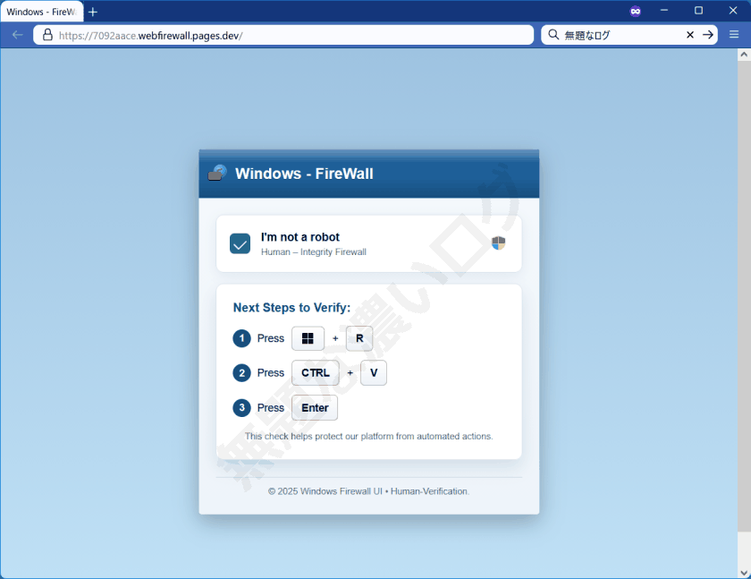Submit search with the arrow button
This screenshot has width=751, height=579.
pyautogui.click(x=708, y=35)
